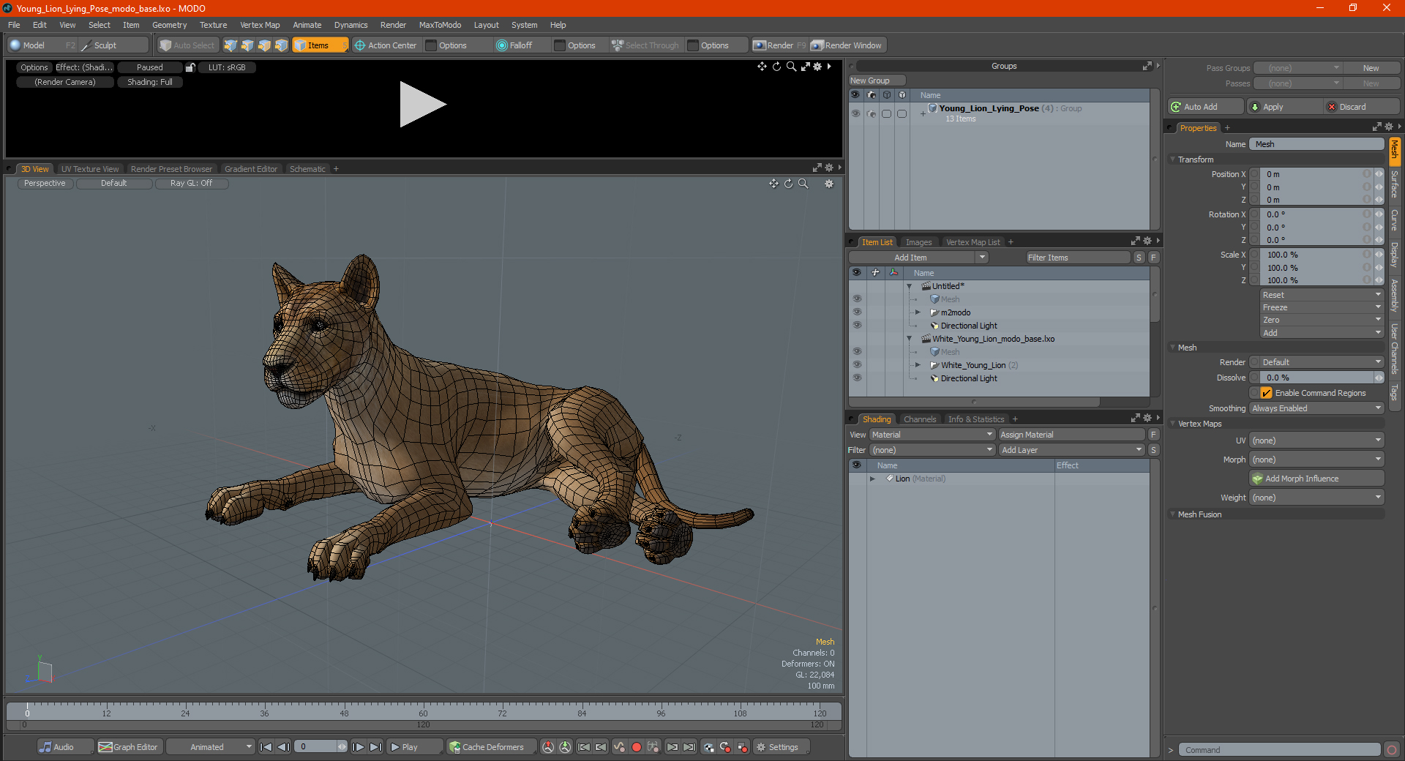
Task: Toggle Action Center Options checkbox
Action: (x=432, y=45)
